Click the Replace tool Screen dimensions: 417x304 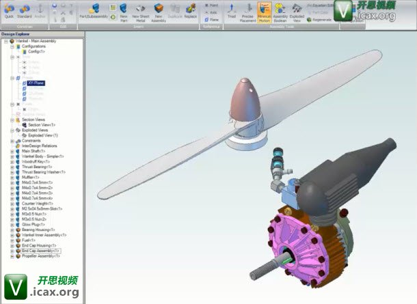191,11
